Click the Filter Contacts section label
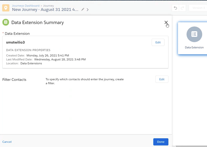This screenshot has height=147, width=207. coord(14,80)
